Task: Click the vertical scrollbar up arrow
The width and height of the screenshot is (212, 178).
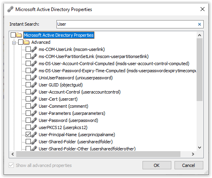Action: pyautogui.click(x=199, y=35)
